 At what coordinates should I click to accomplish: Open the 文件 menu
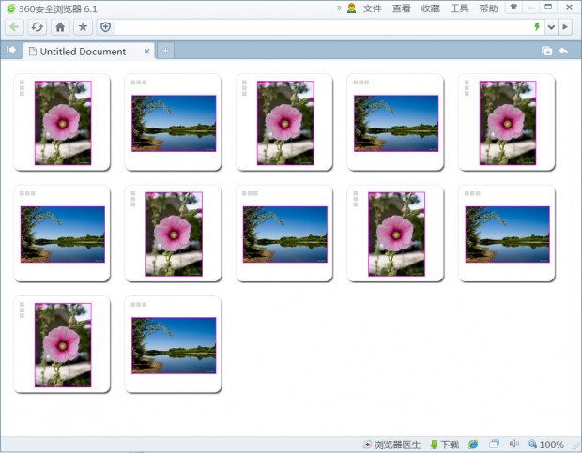pos(373,8)
